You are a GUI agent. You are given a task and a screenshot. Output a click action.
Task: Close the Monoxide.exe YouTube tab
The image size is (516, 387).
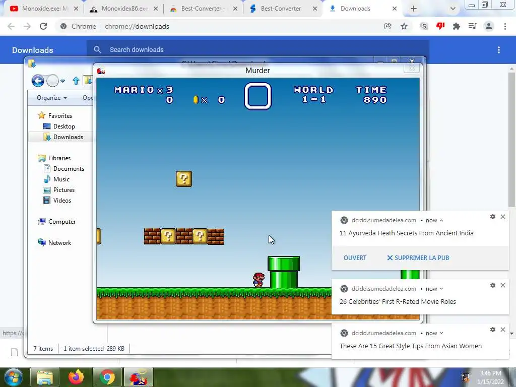pos(76,9)
